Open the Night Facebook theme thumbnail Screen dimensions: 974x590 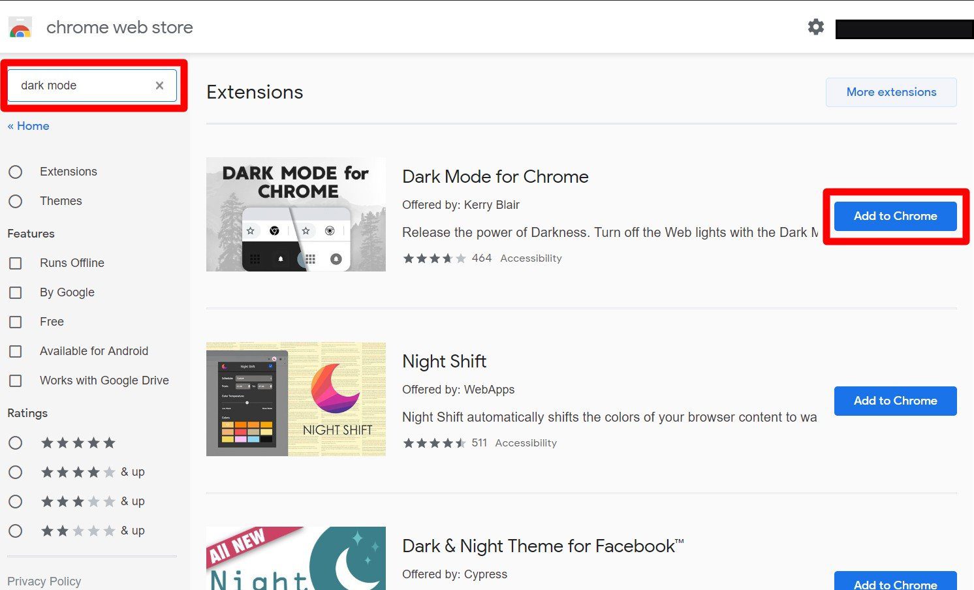tap(296, 558)
